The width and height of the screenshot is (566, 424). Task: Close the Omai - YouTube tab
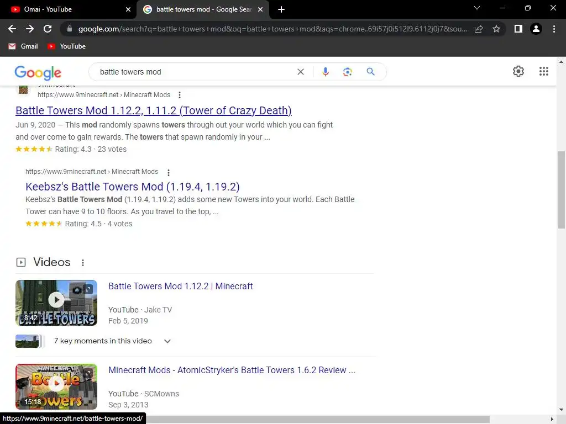[x=128, y=9]
